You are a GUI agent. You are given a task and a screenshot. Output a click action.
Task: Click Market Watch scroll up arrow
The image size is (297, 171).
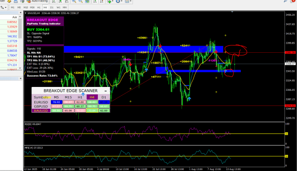pyautogui.click(x=20, y=17)
